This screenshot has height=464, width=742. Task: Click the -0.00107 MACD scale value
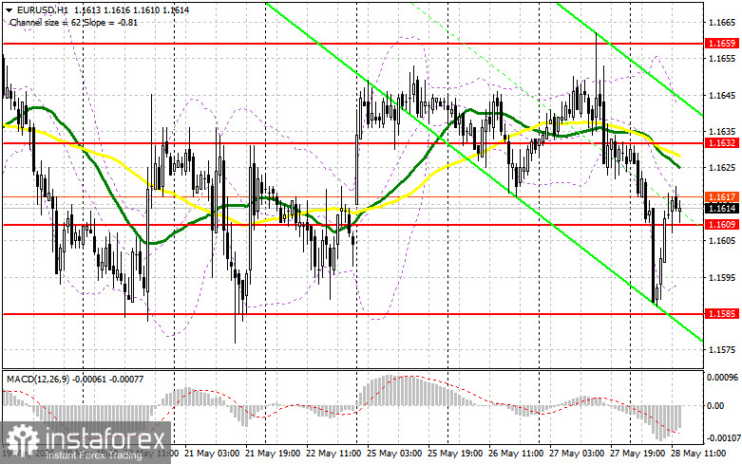tap(721, 438)
